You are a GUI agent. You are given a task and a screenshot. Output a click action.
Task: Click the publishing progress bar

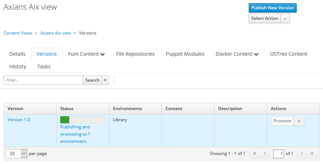click(x=83, y=120)
